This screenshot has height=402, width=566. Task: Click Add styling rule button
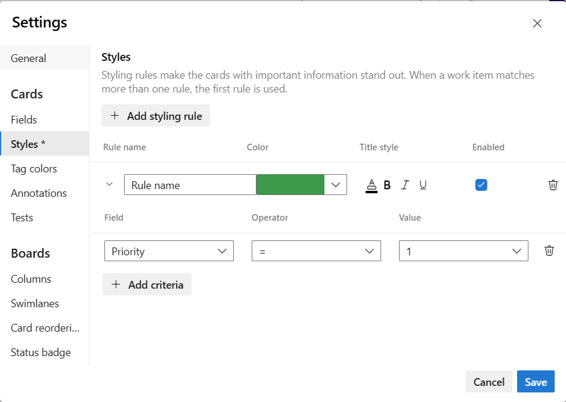156,116
